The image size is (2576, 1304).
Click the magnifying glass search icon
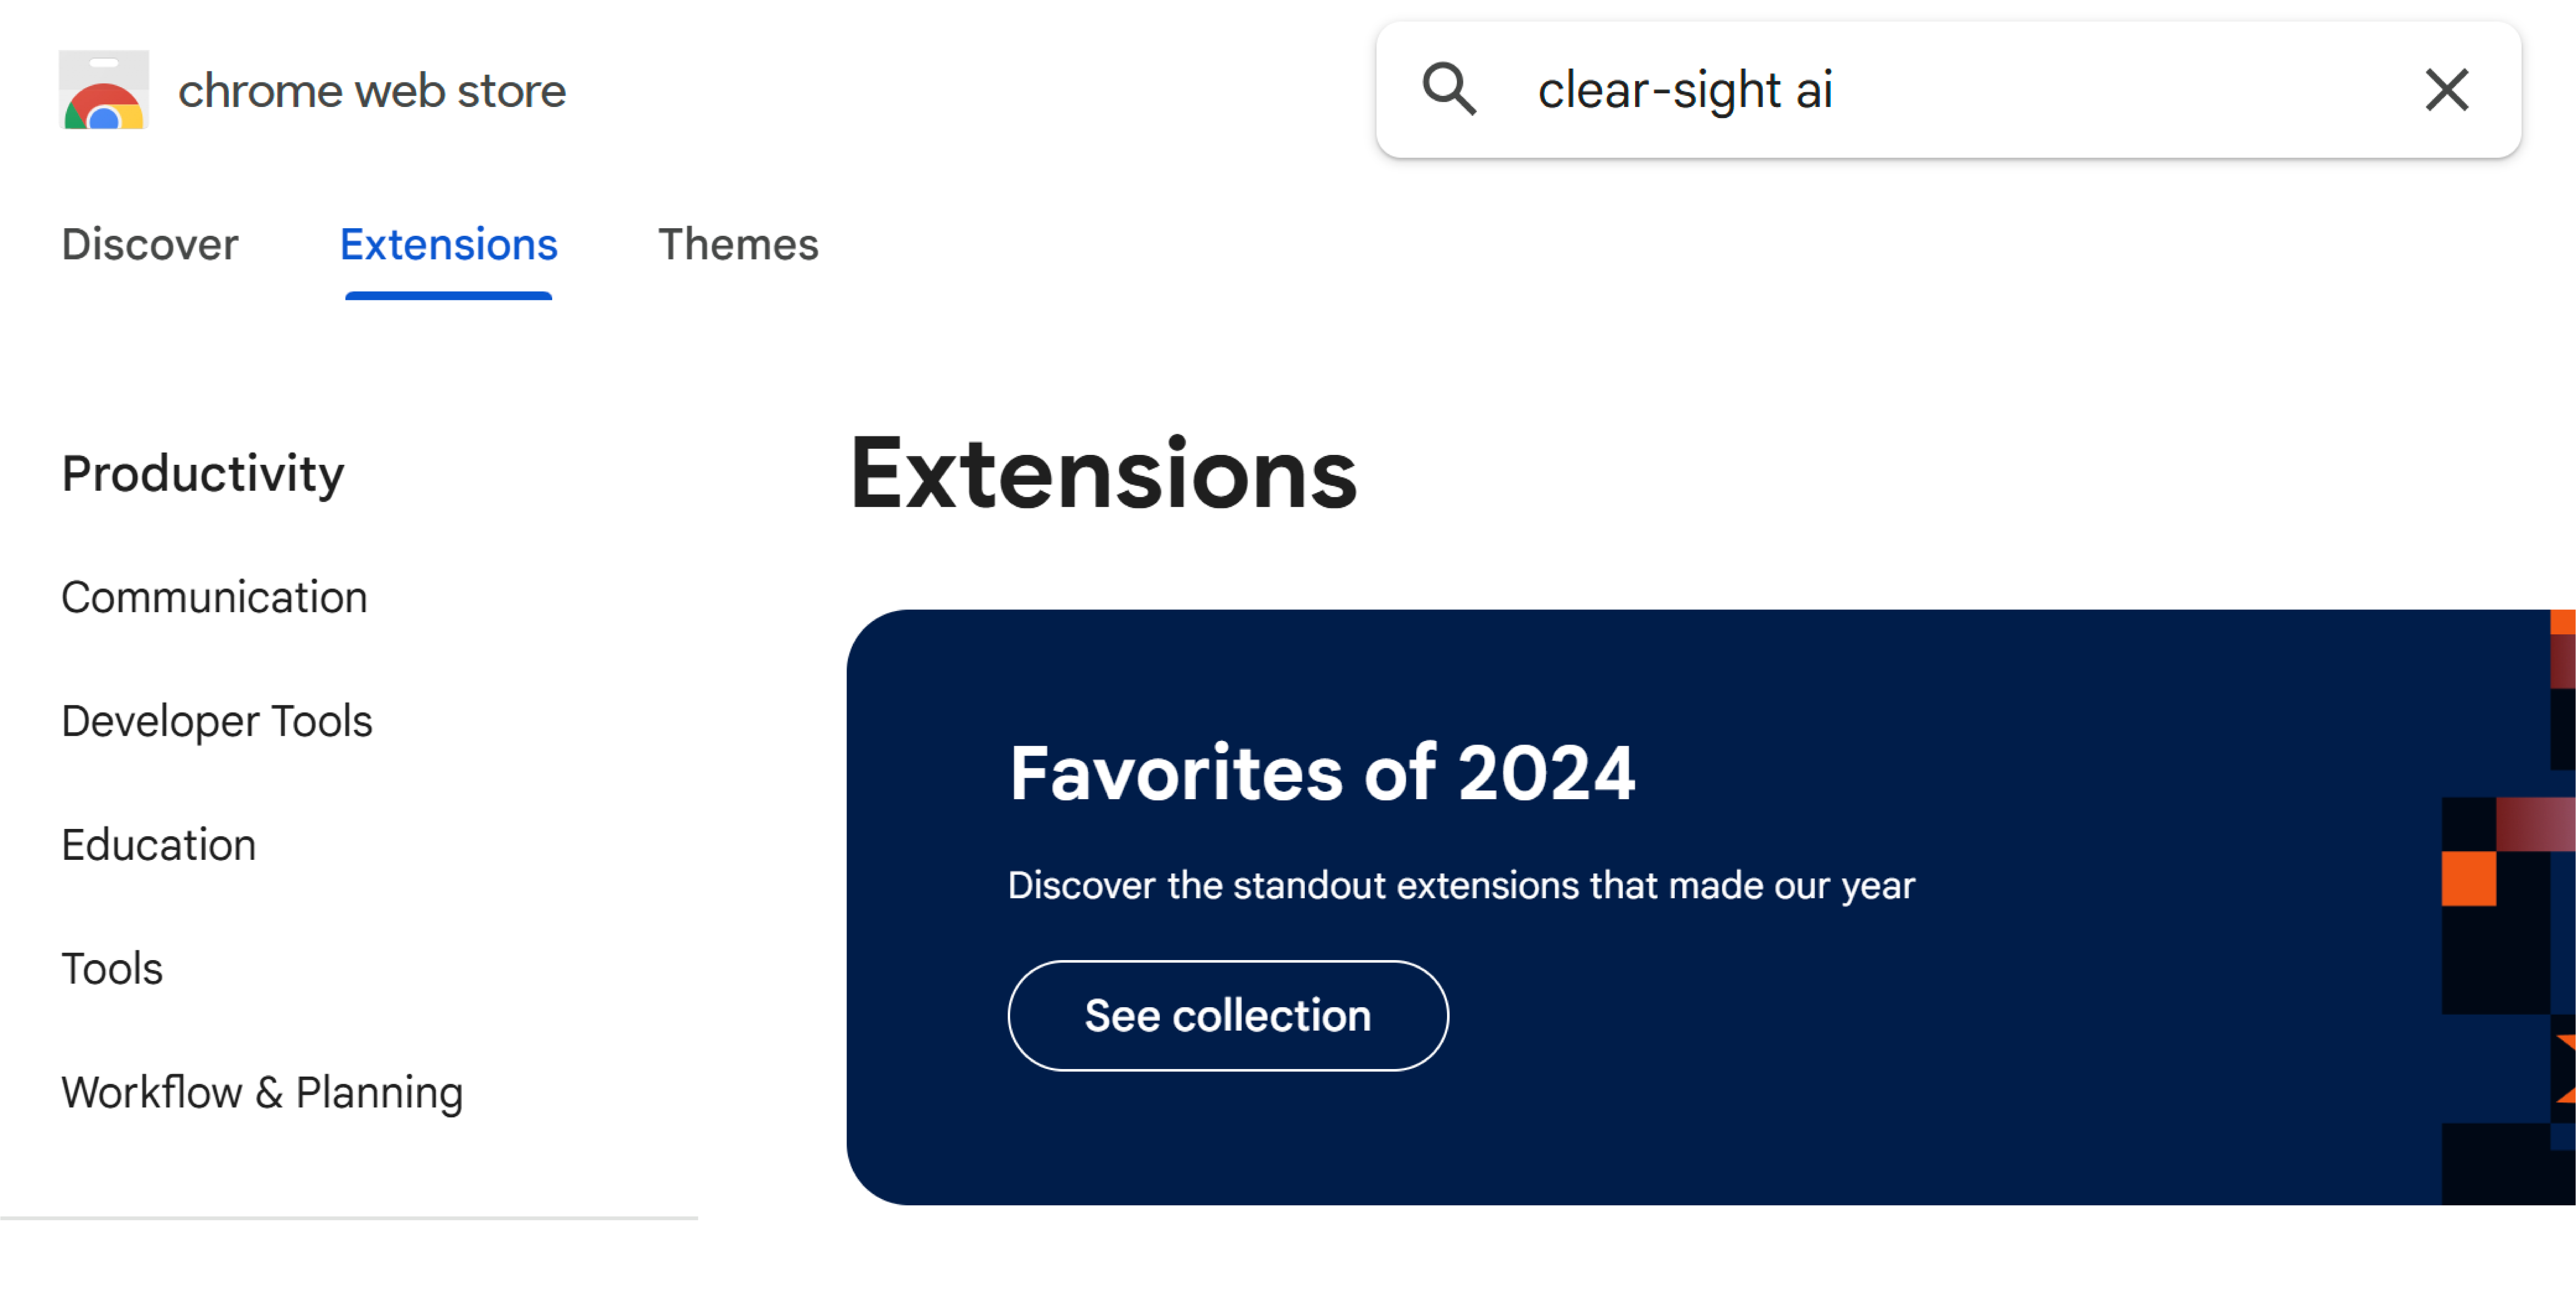pyautogui.click(x=1450, y=90)
